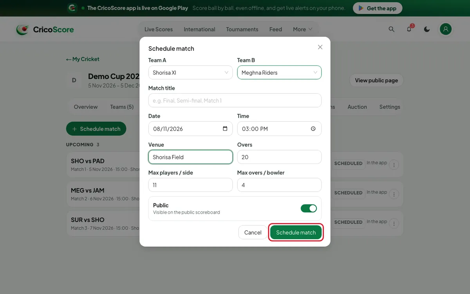Screen dimensions: 470x294
Task: Go to Live Scores
Action: click(158, 29)
